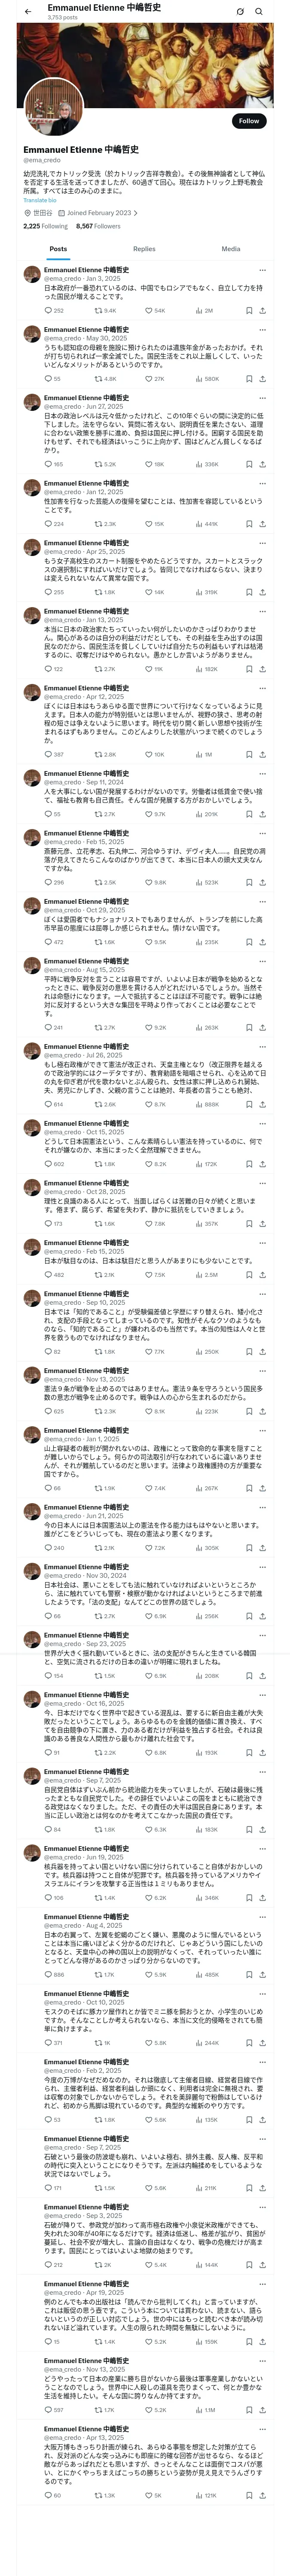Click the back arrow in the header
Image resolution: width=290 pixels, height=2576 pixels.
[x=27, y=12]
